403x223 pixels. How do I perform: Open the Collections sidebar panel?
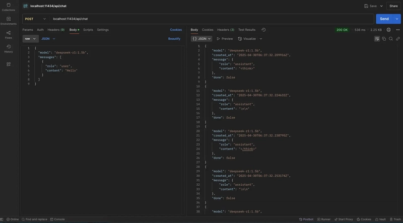pyautogui.click(x=9, y=7)
